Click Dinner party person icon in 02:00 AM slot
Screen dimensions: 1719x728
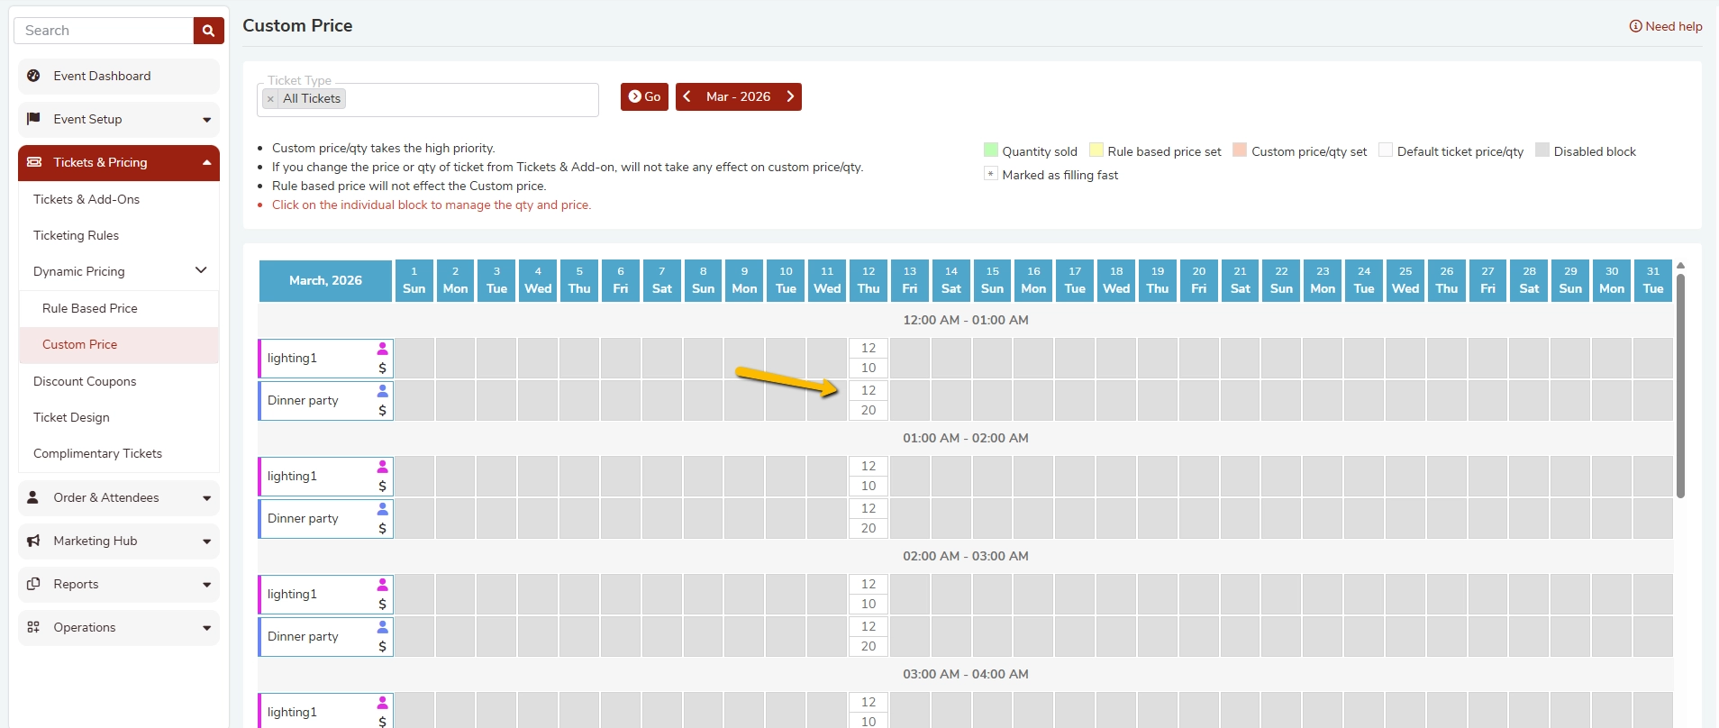[x=382, y=627]
